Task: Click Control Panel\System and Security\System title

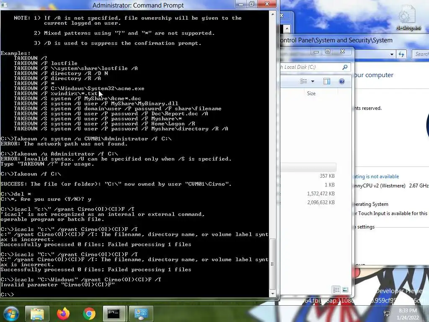Action: [336, 40]
